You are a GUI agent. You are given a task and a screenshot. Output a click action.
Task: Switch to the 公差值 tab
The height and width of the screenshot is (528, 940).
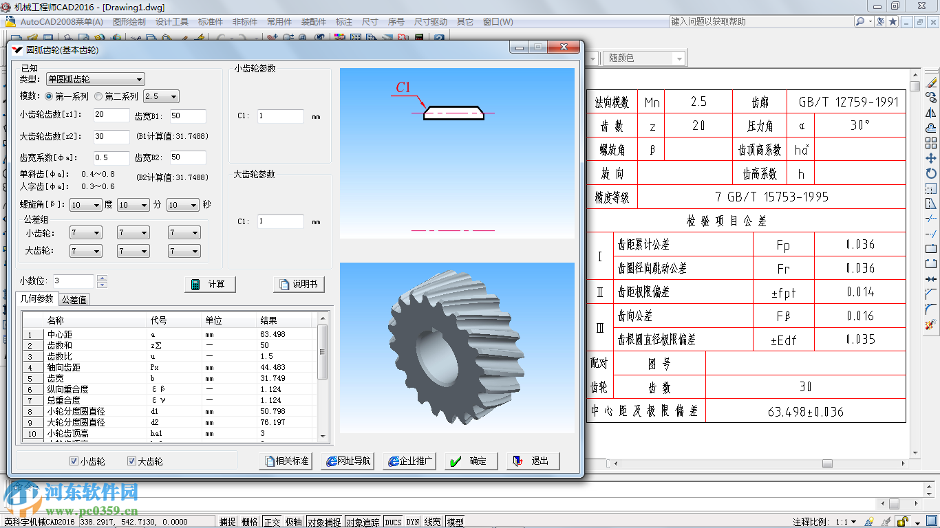[x=74, y=300]
